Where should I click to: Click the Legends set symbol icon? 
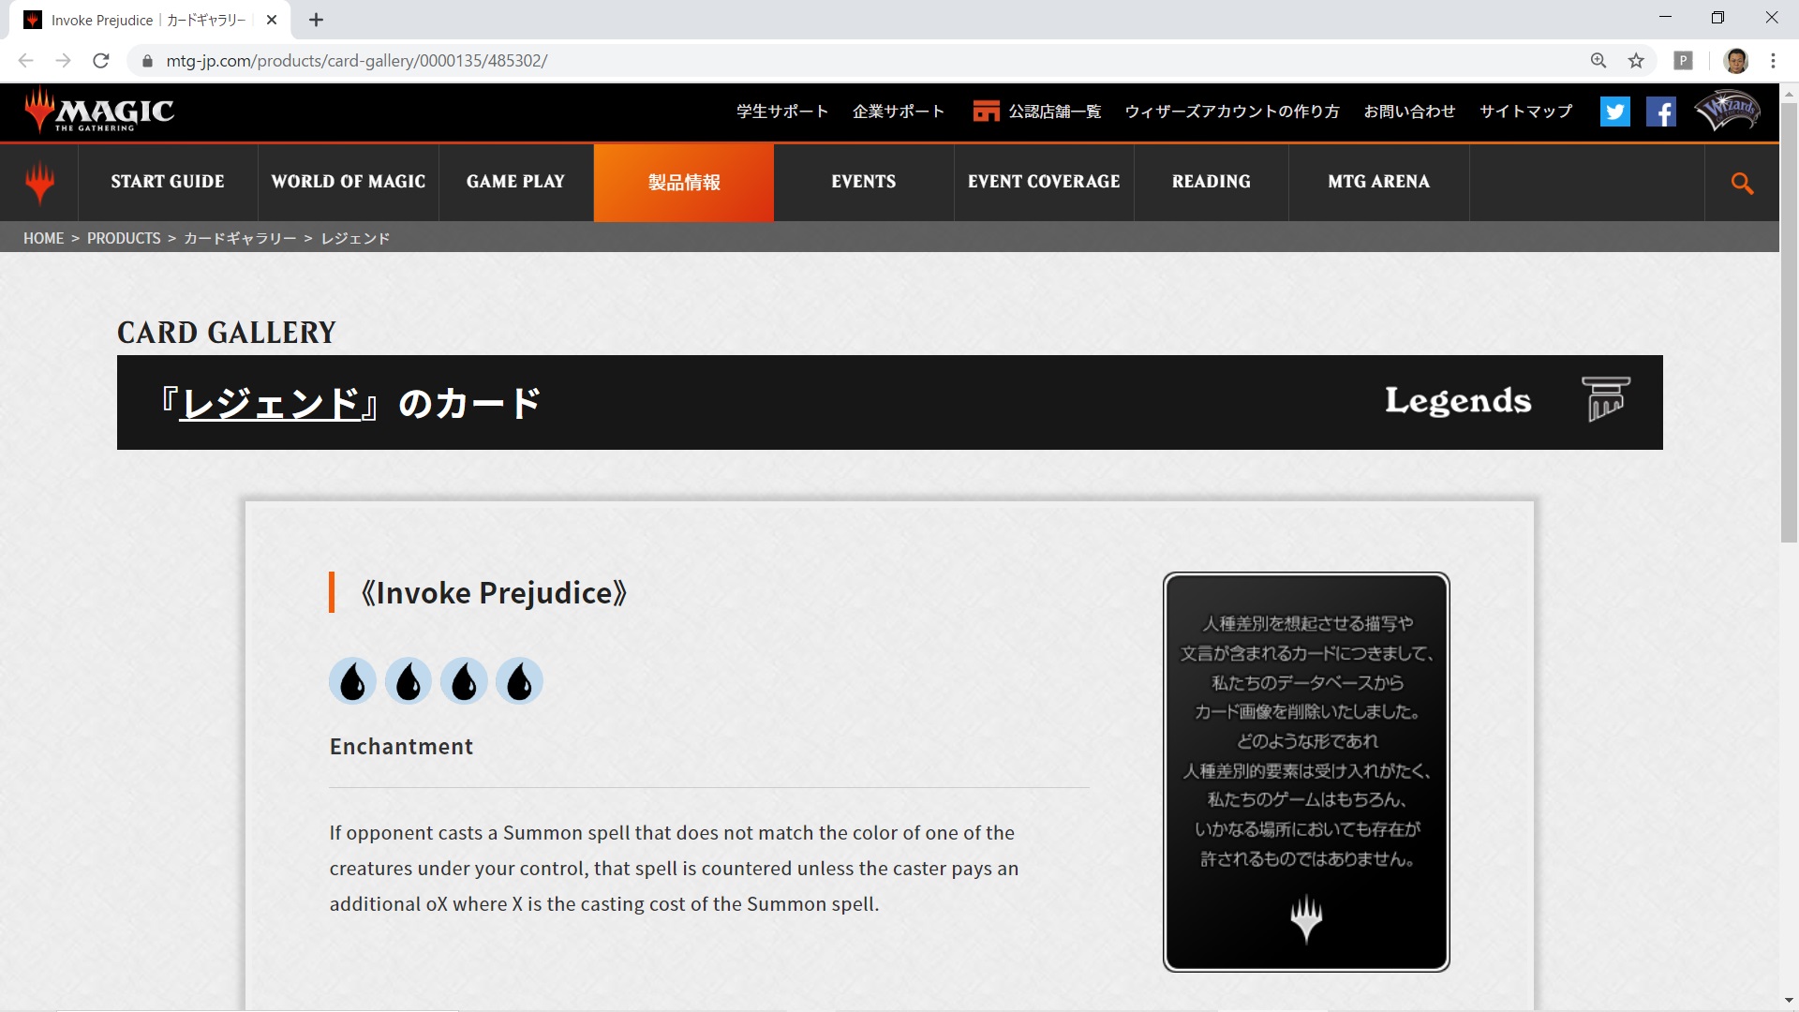(x=1606, y=400)
